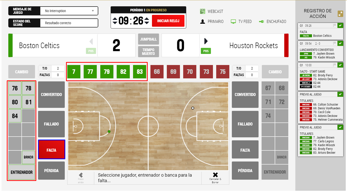Click Boston's Entrenador button

(x=22, y=172)
